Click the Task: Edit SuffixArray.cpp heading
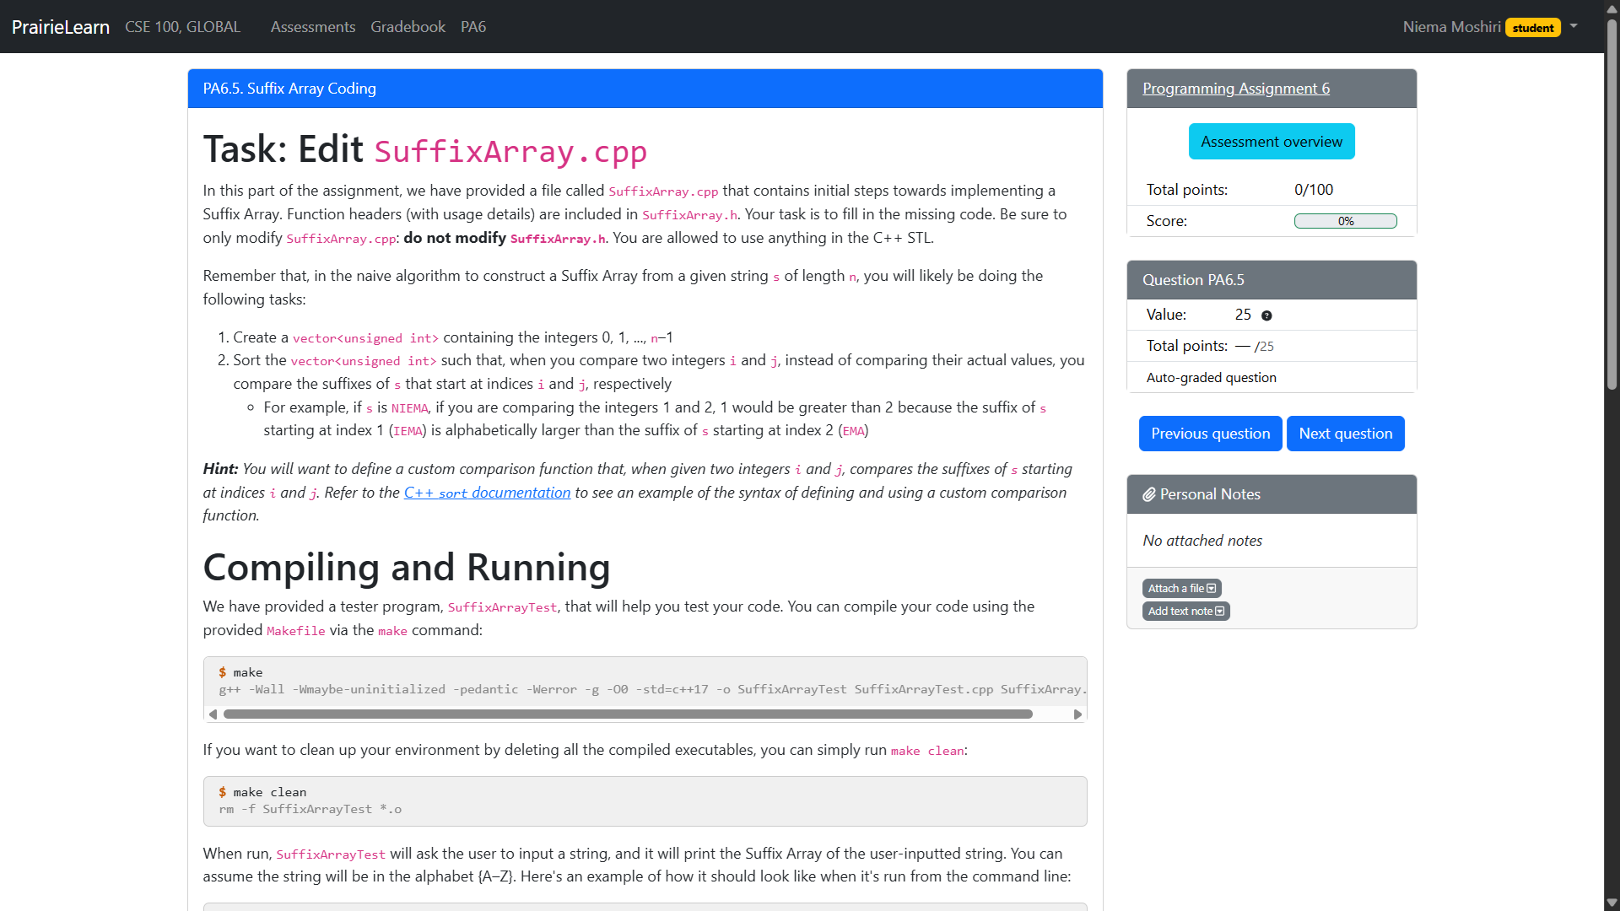Image resolution: width=1620 pixels, height=911 pixels. coord(425,150)
